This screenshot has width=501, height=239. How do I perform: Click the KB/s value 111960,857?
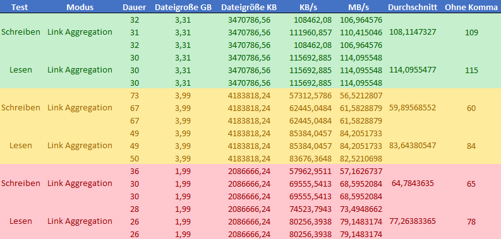(x=311, y=33)
